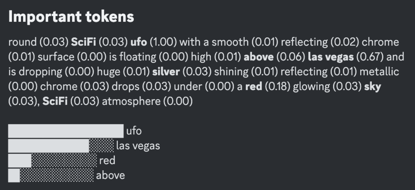Click the solid importance bar for ufo

[x=66, y=131]
